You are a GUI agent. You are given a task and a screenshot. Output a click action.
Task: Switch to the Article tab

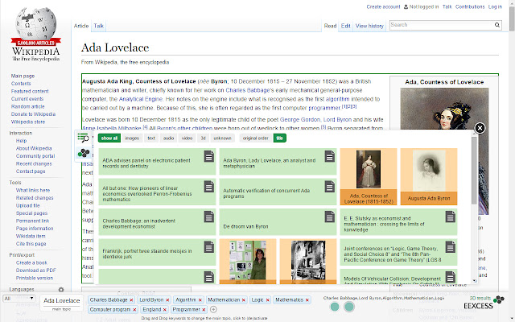[81, 26]
